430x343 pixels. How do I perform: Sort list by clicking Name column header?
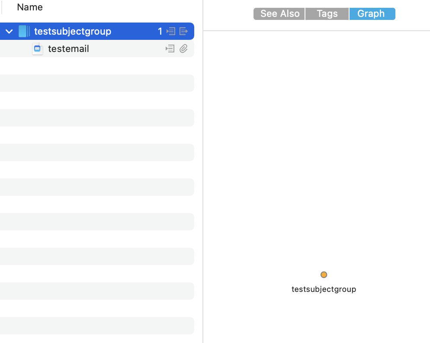click(30, 7)
